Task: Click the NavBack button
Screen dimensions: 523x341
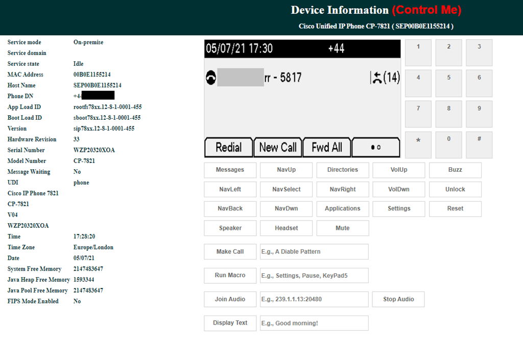Action: [230, 208]
